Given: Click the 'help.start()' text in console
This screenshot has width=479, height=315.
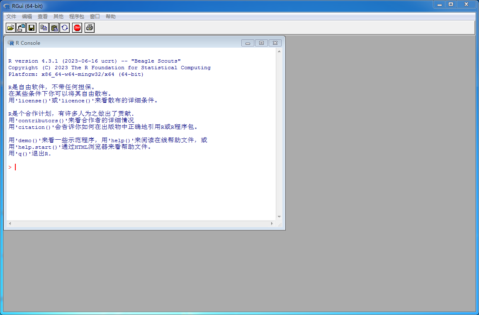Looking at the screenshot, I should 38,147.
